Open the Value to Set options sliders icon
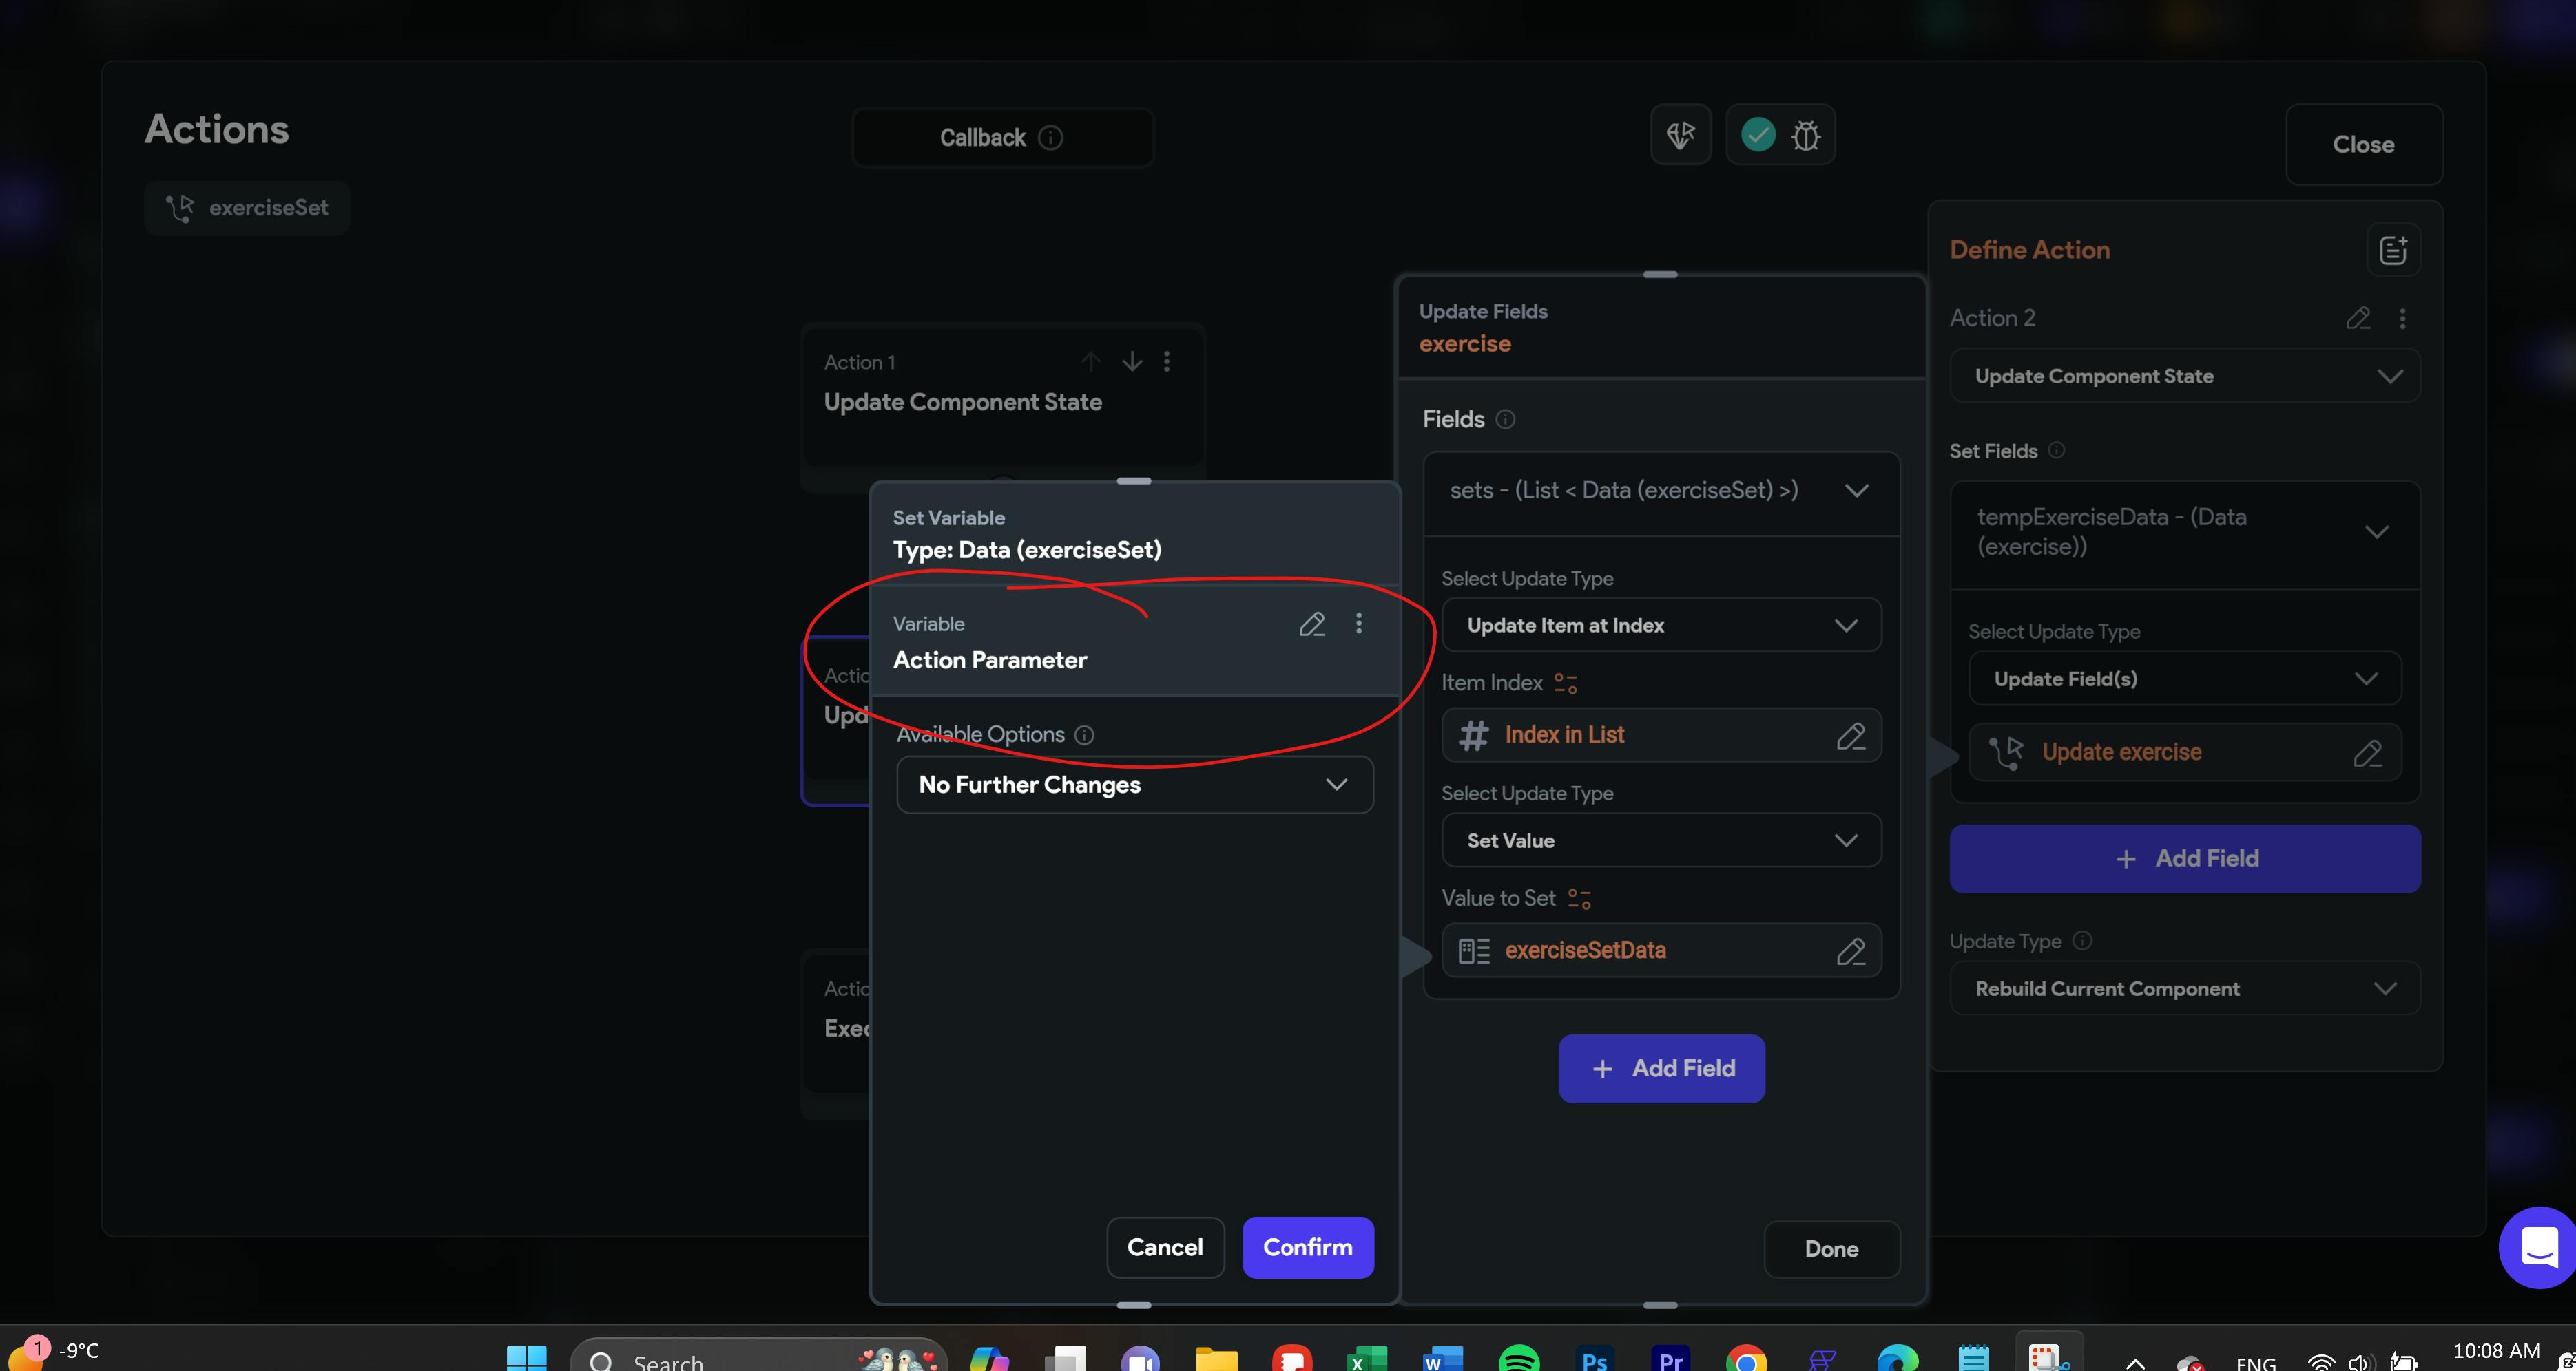 point(1579,898)
